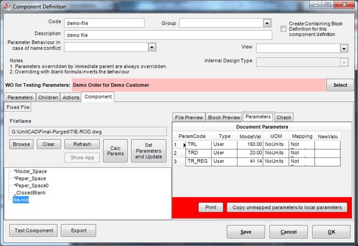Viewport: 358px width, 246px height.
Task: Expand the Parameter Behaviour dropdown
Action: click(x=151, y=47)
